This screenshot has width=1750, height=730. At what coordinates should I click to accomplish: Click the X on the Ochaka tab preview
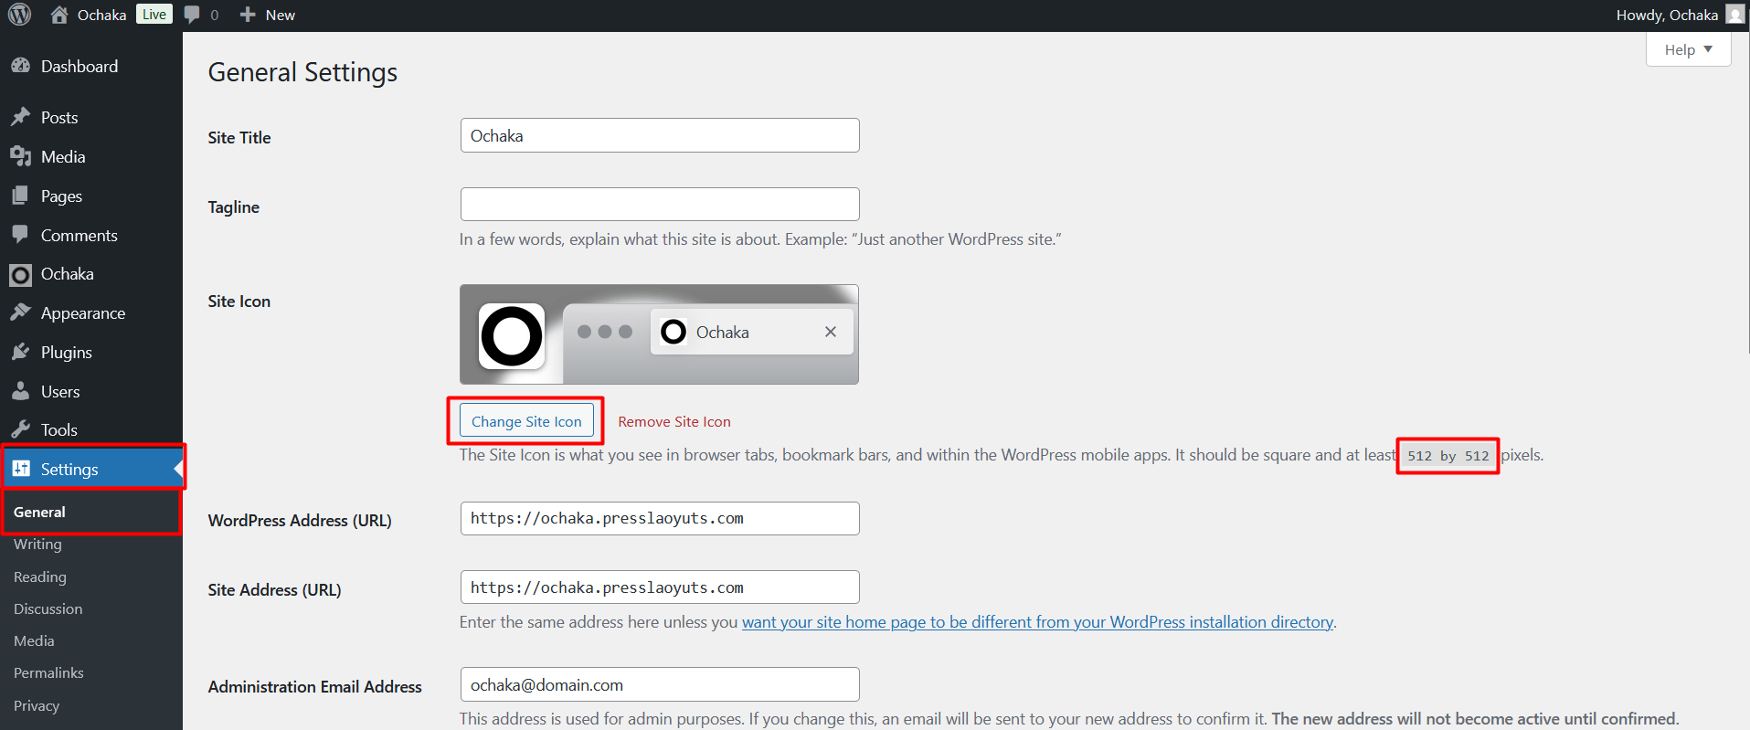point(830,332)
